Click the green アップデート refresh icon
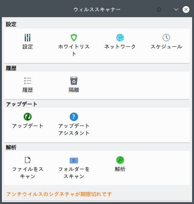The width and height of the screenshot is (194, 204). [28, 117]
